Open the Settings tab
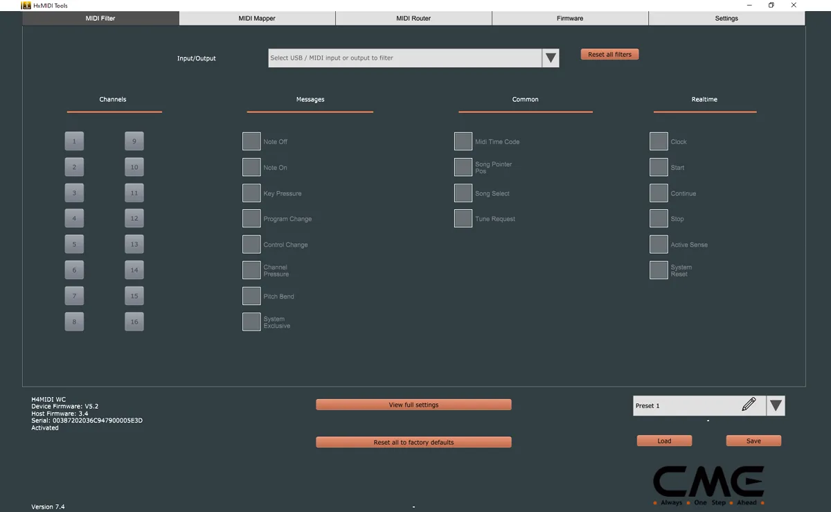 pos(726,18)
